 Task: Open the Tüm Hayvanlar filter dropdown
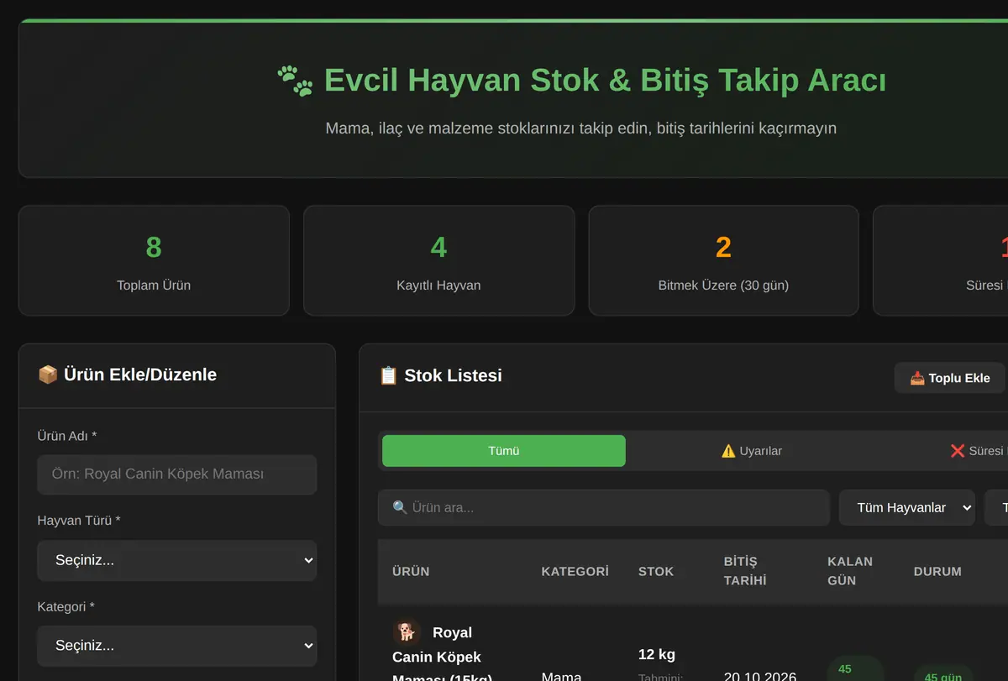point(907,507)
